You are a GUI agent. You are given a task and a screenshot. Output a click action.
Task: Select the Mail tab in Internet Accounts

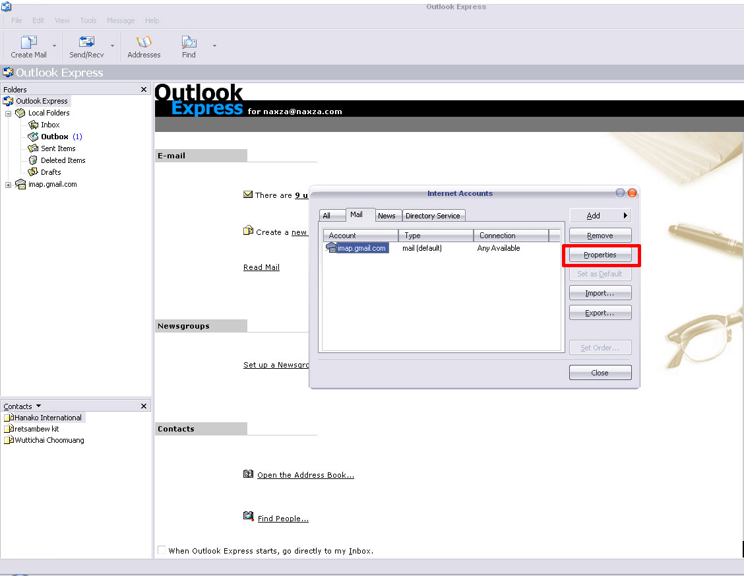[360, 214]
